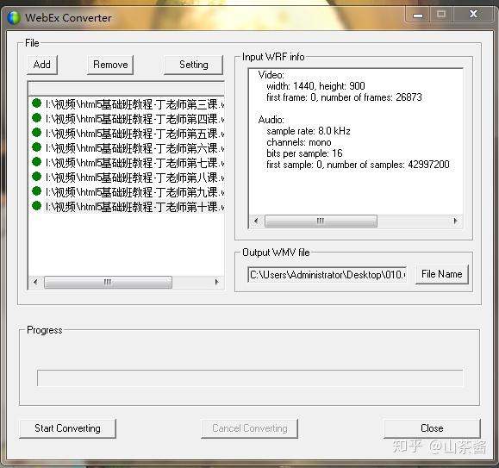499x468 pixels.
Task: Click green status dot of 第六课 row
Action: (x=36, y=147)
